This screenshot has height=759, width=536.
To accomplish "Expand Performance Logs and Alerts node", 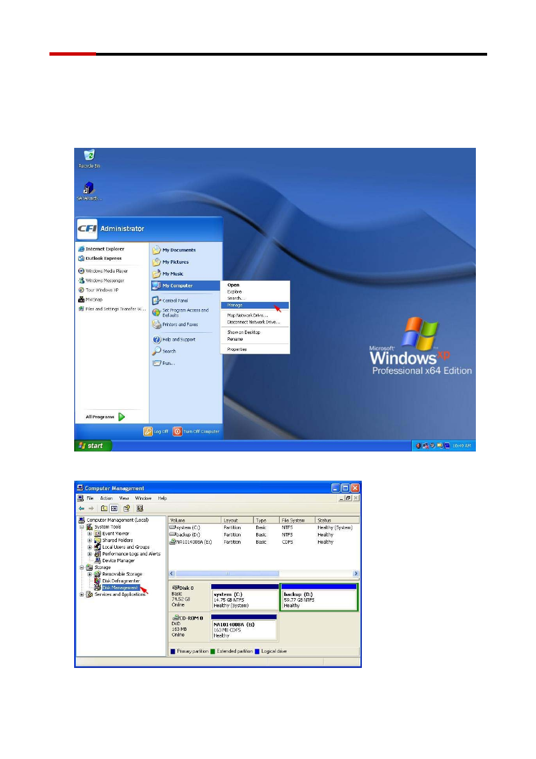I will [89, 554].
